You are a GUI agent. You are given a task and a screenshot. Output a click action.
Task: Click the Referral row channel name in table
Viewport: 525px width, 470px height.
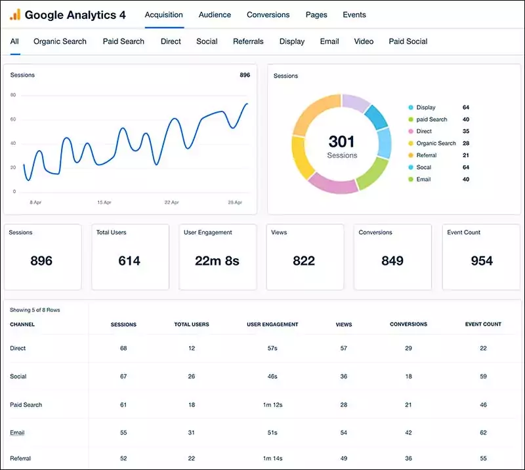(x=20, y=458)
